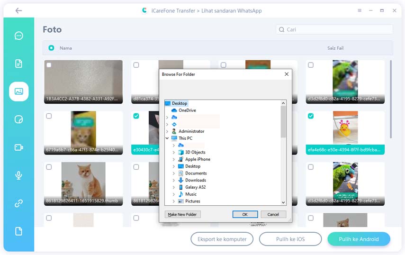Open the hamburger menu in title bar
Image resolution: width=405 pixels, height=255 pixels.
(359, 10)
